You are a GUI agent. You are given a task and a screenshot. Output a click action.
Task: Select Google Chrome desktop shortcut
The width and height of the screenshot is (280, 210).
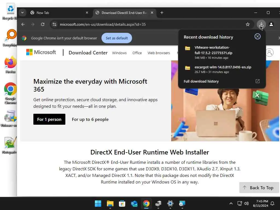tap(10, 93)
